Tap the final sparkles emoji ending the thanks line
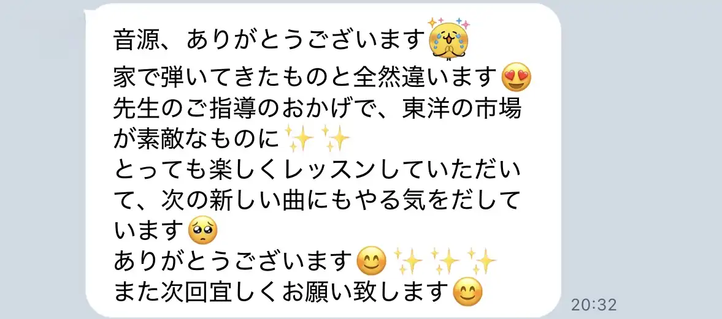 [x=482, y=262]
